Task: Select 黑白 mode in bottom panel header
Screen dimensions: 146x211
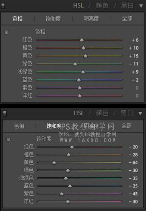Action: pos(127,113)
